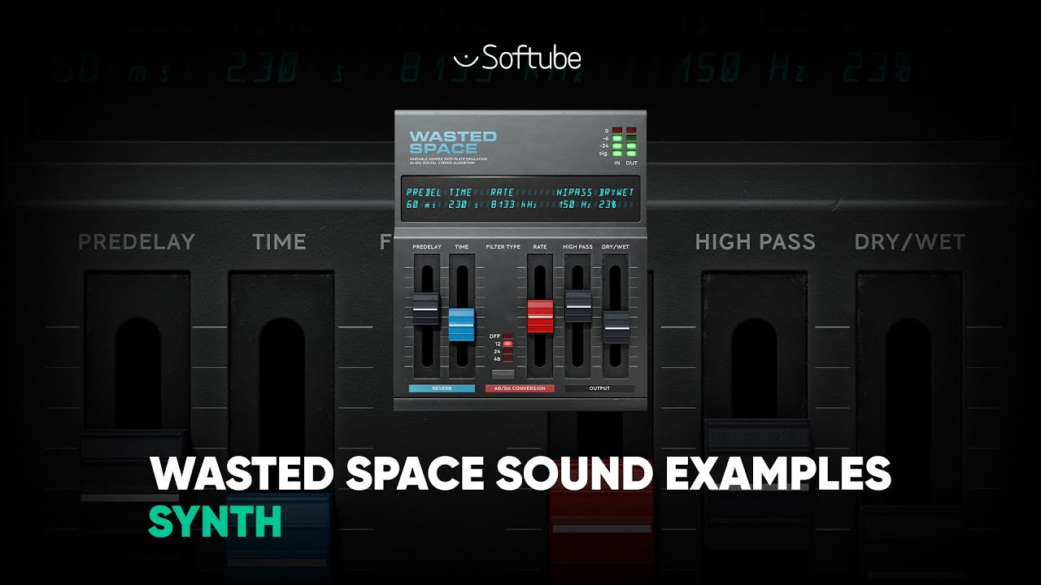The image size is (1041, 585).
Task: Click the OUT level meter
Action: click(x=632, y=142)
